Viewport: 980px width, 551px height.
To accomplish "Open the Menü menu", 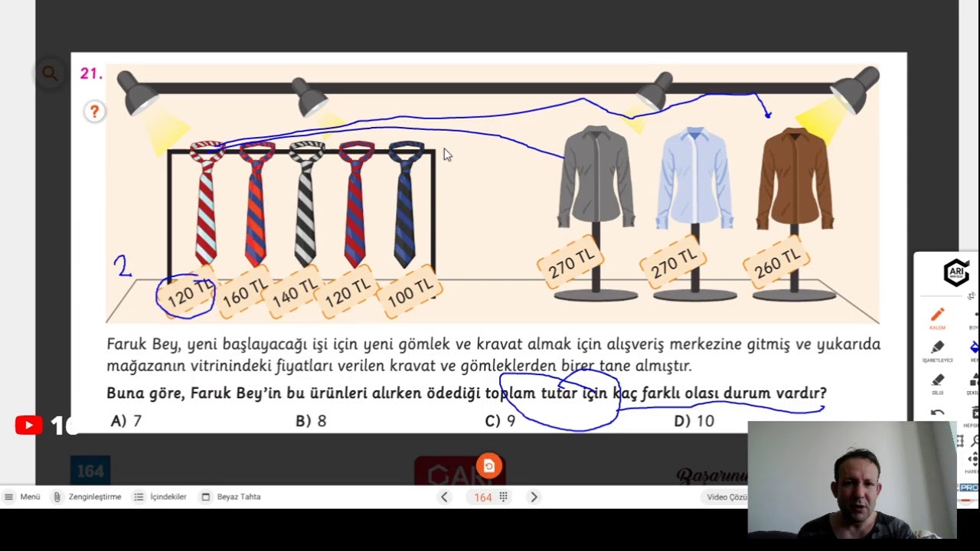I will (x=21, y=497).
